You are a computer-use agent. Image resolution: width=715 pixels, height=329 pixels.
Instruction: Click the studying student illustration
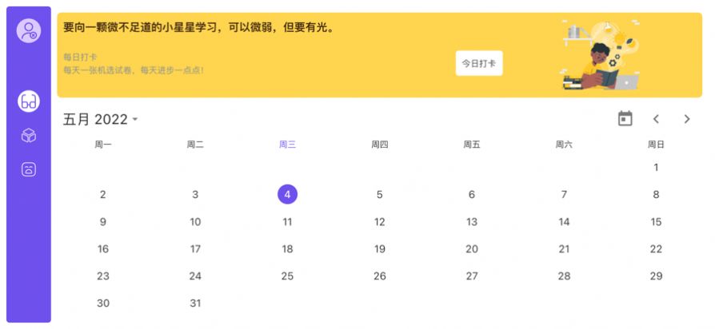point(600,57)
